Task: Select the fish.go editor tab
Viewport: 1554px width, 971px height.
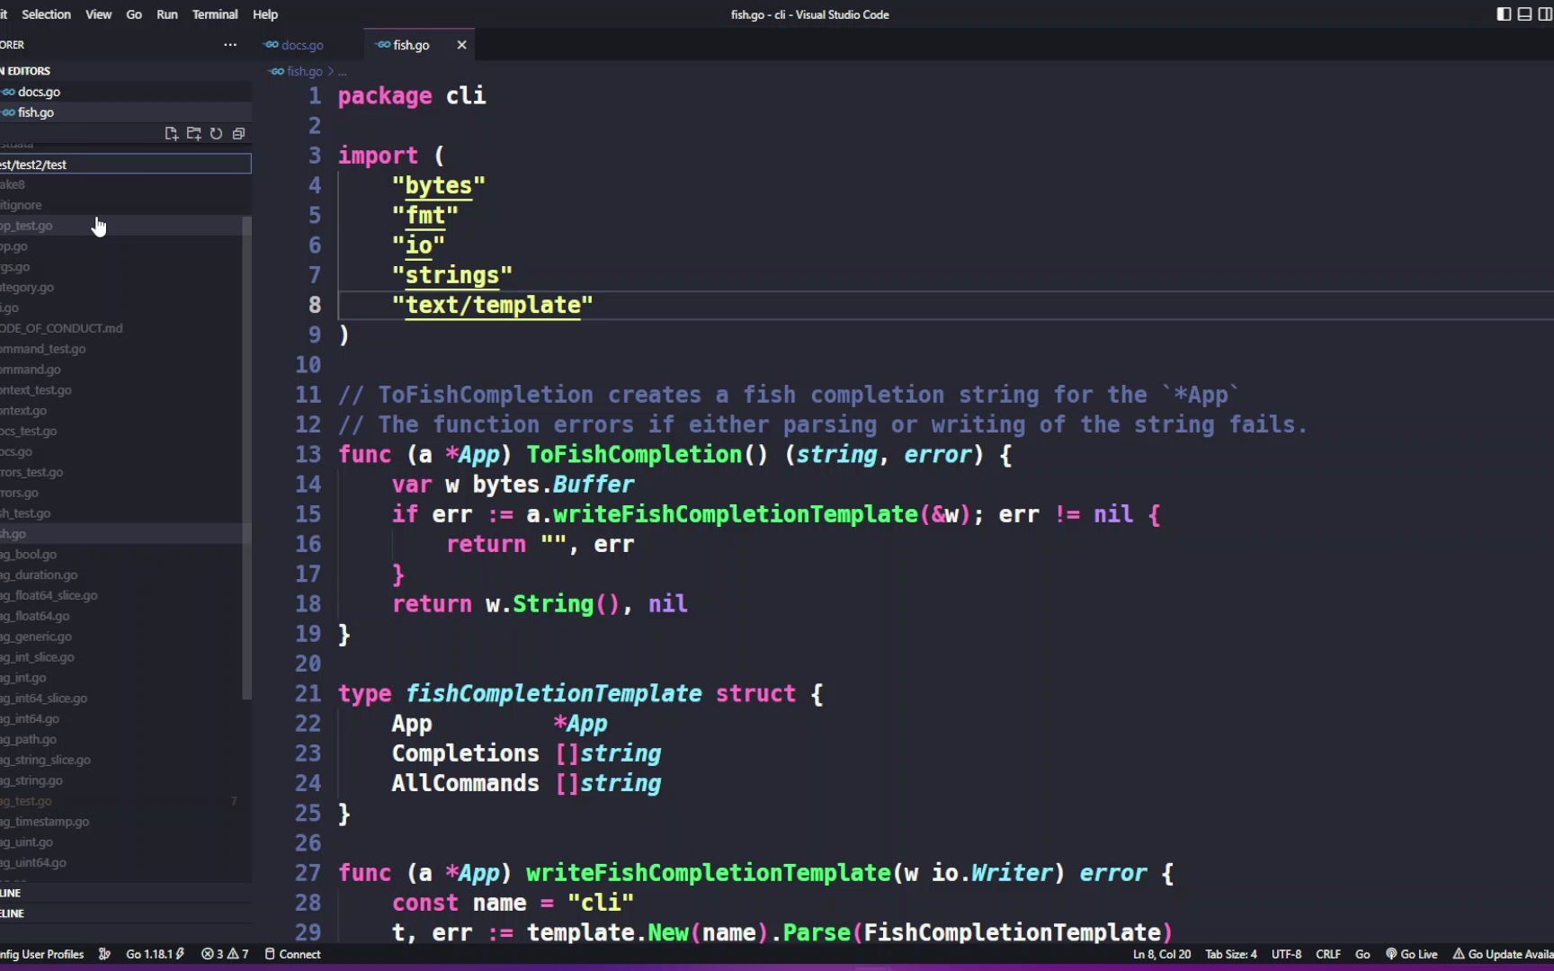Action: pyautogui.click(x=411, y=45)
